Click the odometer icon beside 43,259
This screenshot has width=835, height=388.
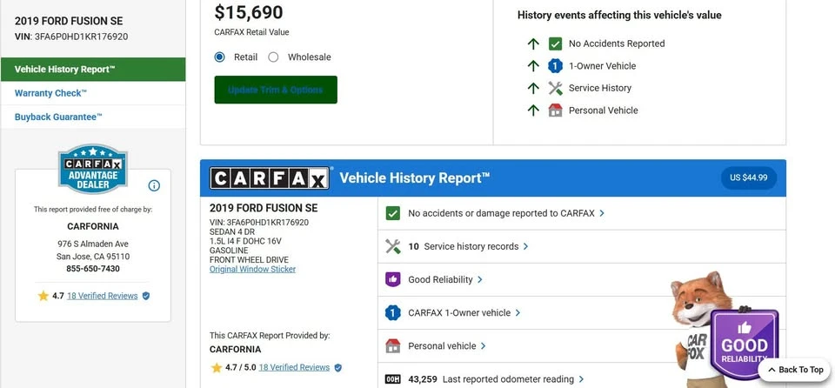coord(392,379)
